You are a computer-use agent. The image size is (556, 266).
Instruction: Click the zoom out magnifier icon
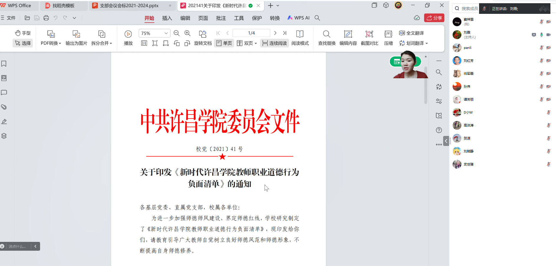point(176,33)
